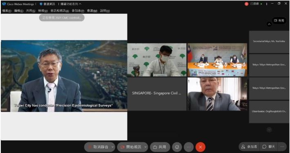Start video with the 開始視訊 button

click(x=131, y=147)
